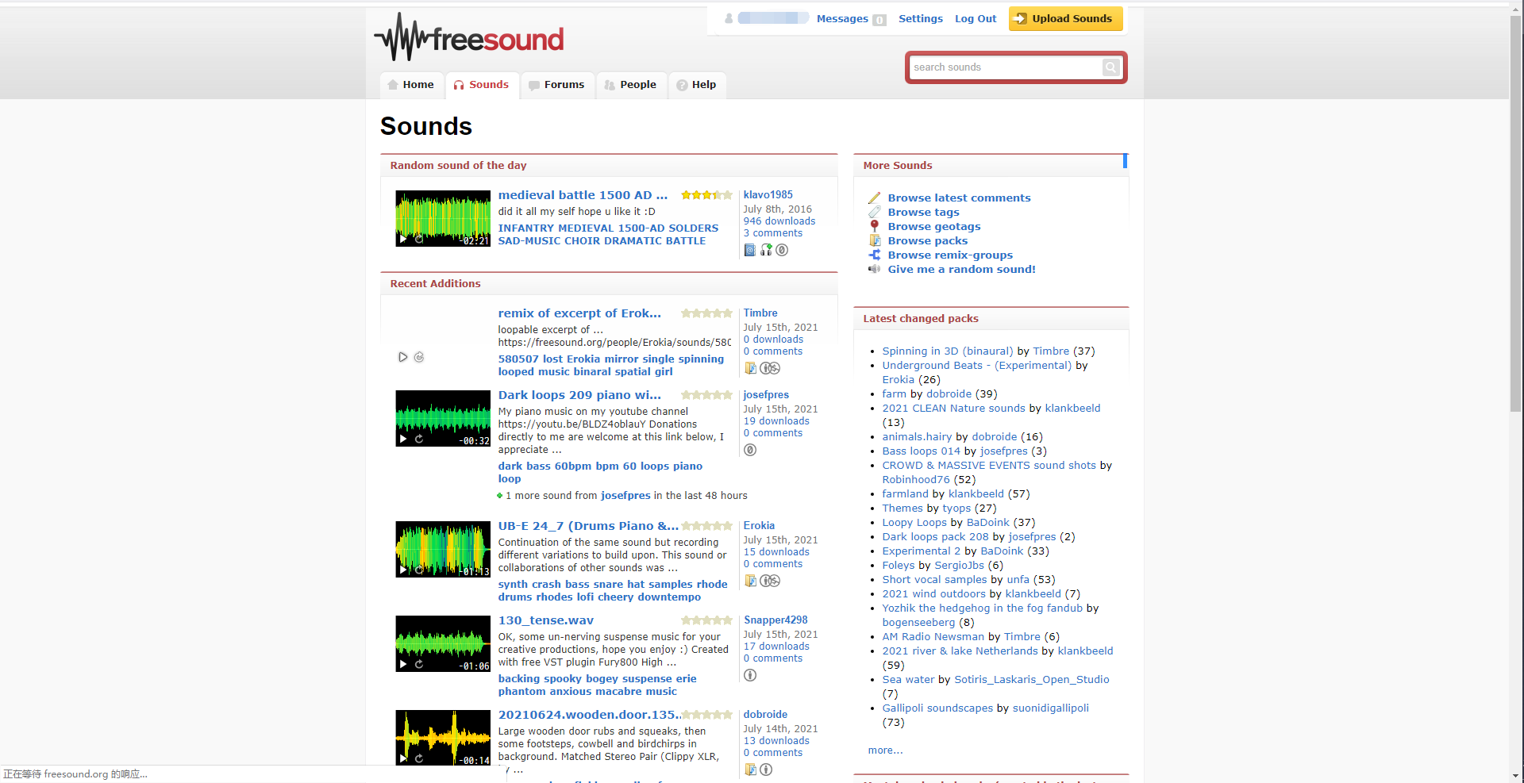The width and height of the screenshot is (1524, 783).
Task: View 946 downloads of medieval battle
Action: click(779, 221)
